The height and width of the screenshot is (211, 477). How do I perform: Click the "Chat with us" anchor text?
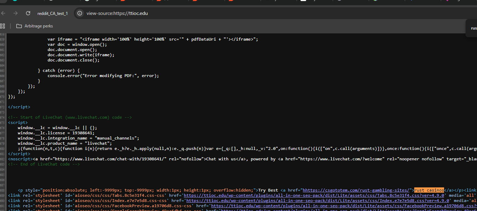pos(221,159)
